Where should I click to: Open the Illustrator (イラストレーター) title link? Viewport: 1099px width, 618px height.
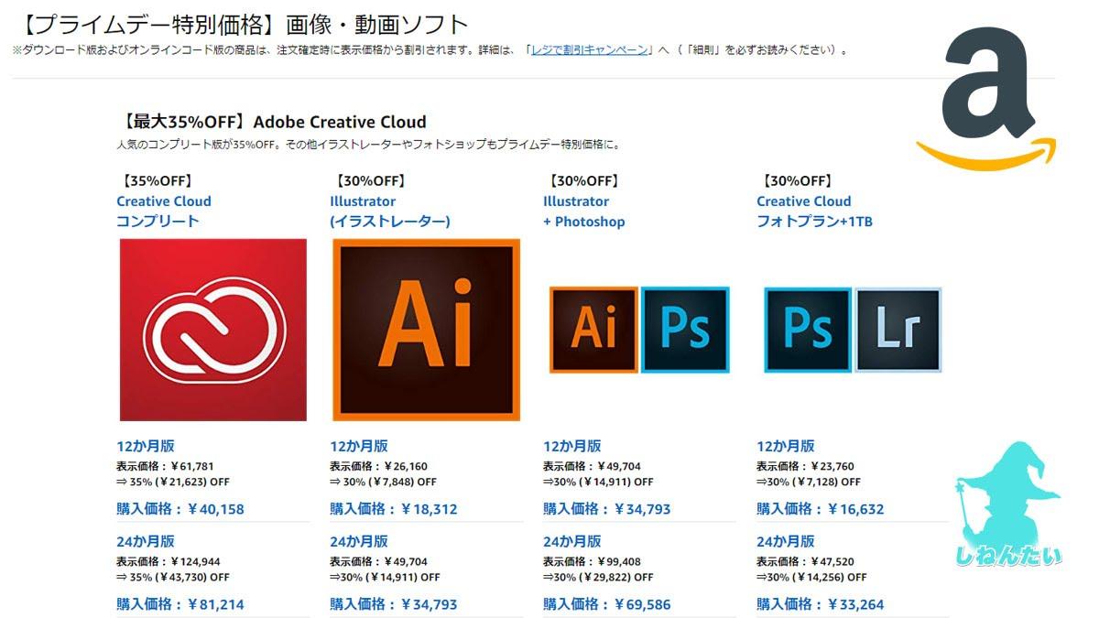[x=390, y=211]
